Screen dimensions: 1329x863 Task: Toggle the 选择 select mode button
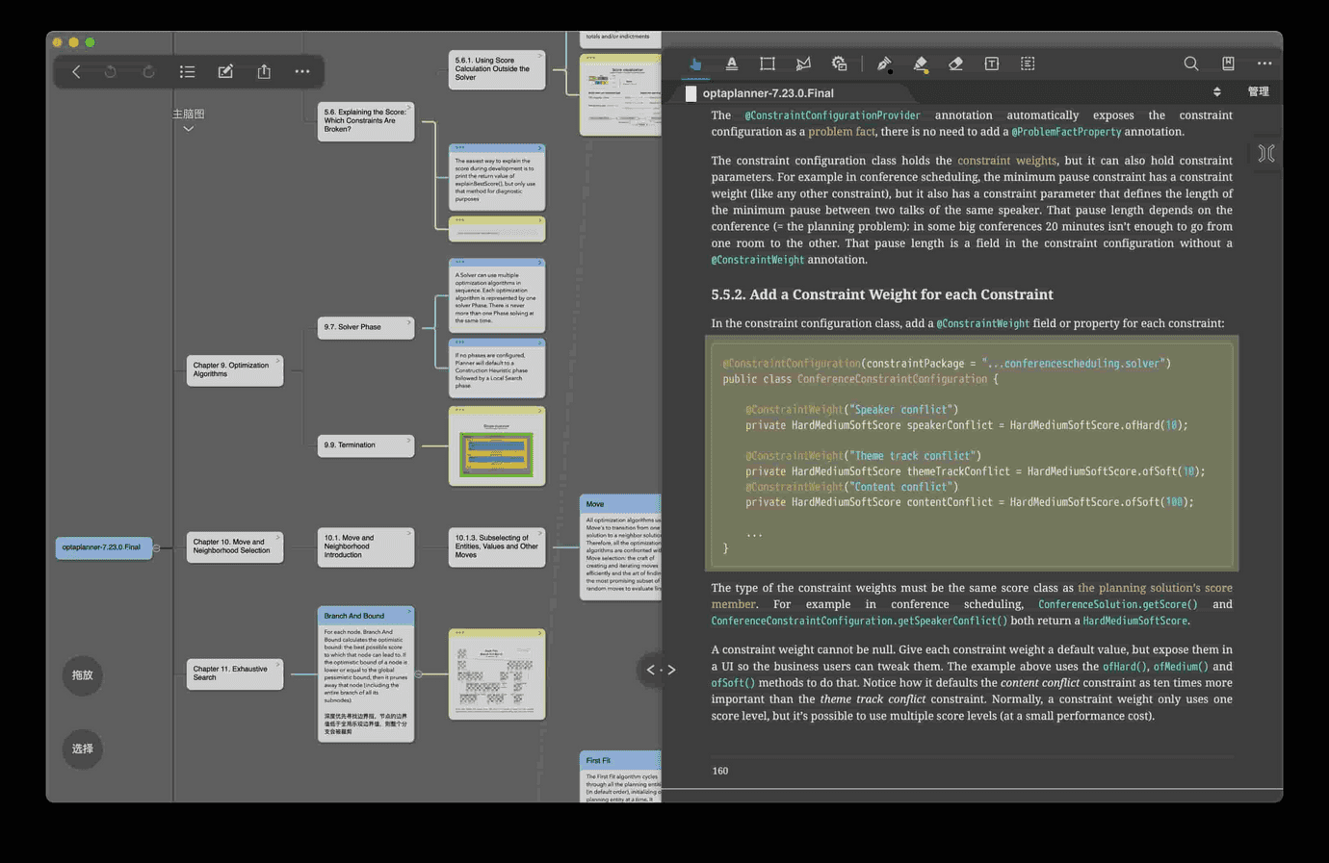tap(83, 749)
